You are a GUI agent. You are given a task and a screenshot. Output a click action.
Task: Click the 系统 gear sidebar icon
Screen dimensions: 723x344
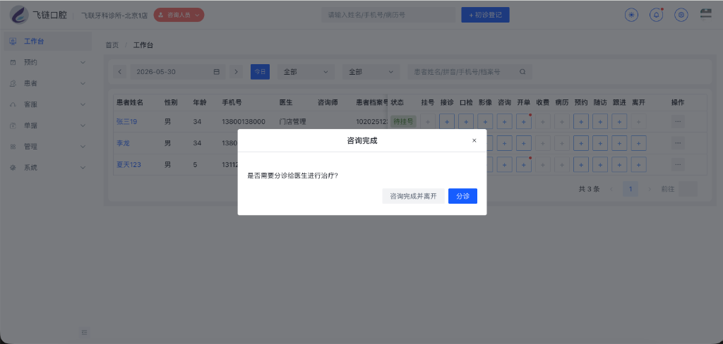[x=13, y=168]
